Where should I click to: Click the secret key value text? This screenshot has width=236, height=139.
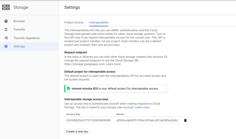[x=147, y=120]
